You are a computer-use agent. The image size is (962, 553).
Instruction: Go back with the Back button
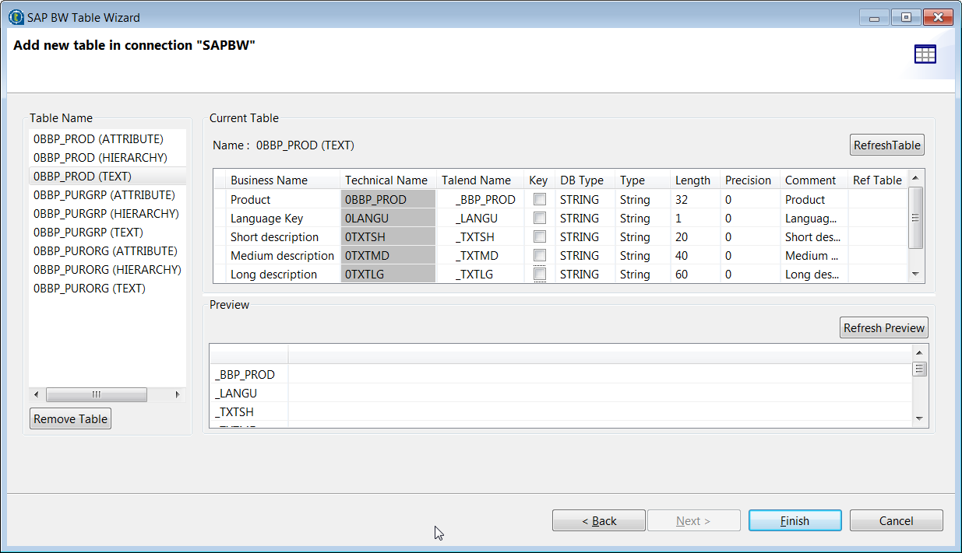click(x=598, y=521)
